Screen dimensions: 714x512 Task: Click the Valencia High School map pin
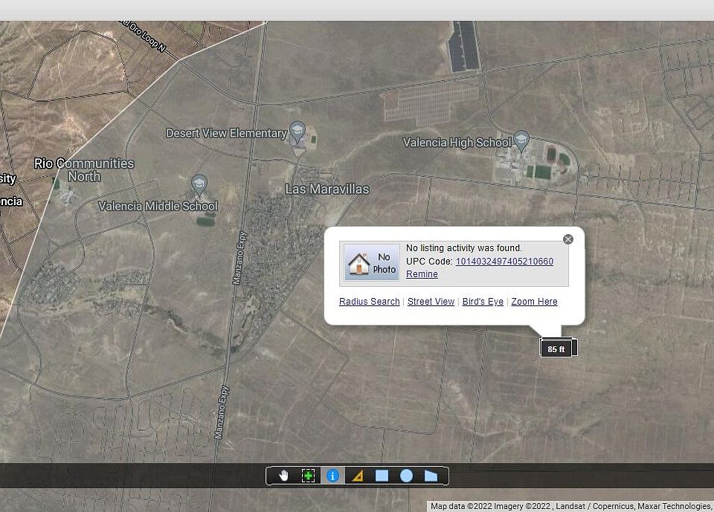pos(521,140)
